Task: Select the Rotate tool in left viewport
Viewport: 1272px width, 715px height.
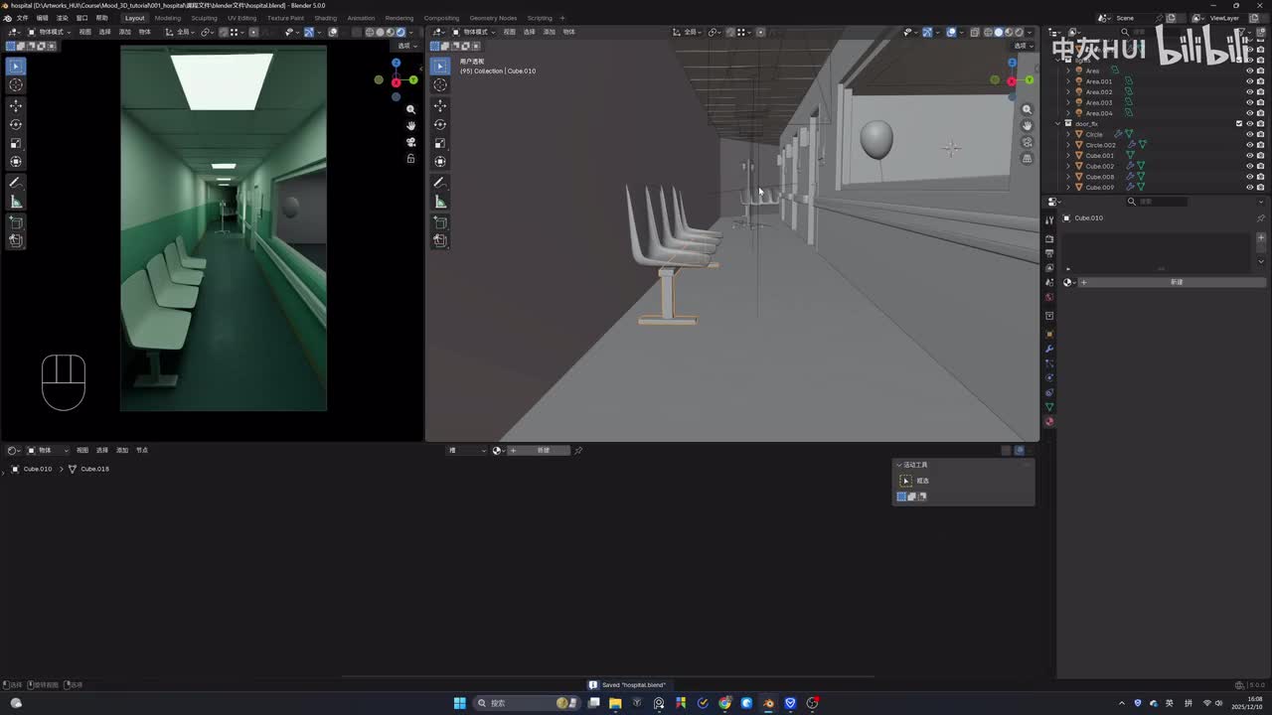Action: tap(16, 124)
